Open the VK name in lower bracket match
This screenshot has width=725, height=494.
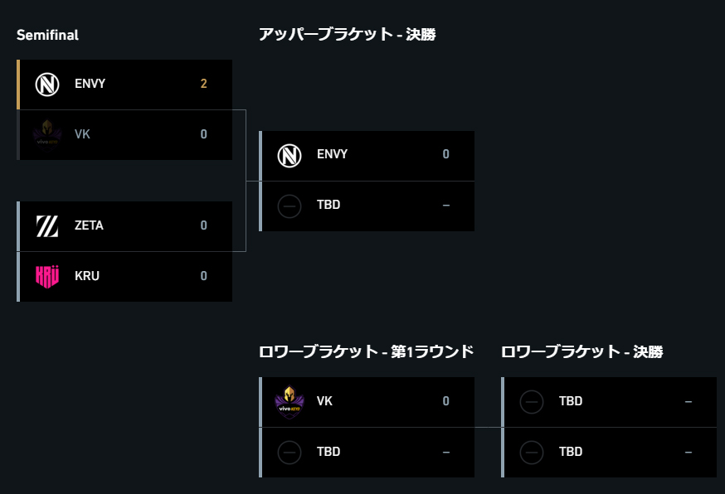(x=324, y=401)
